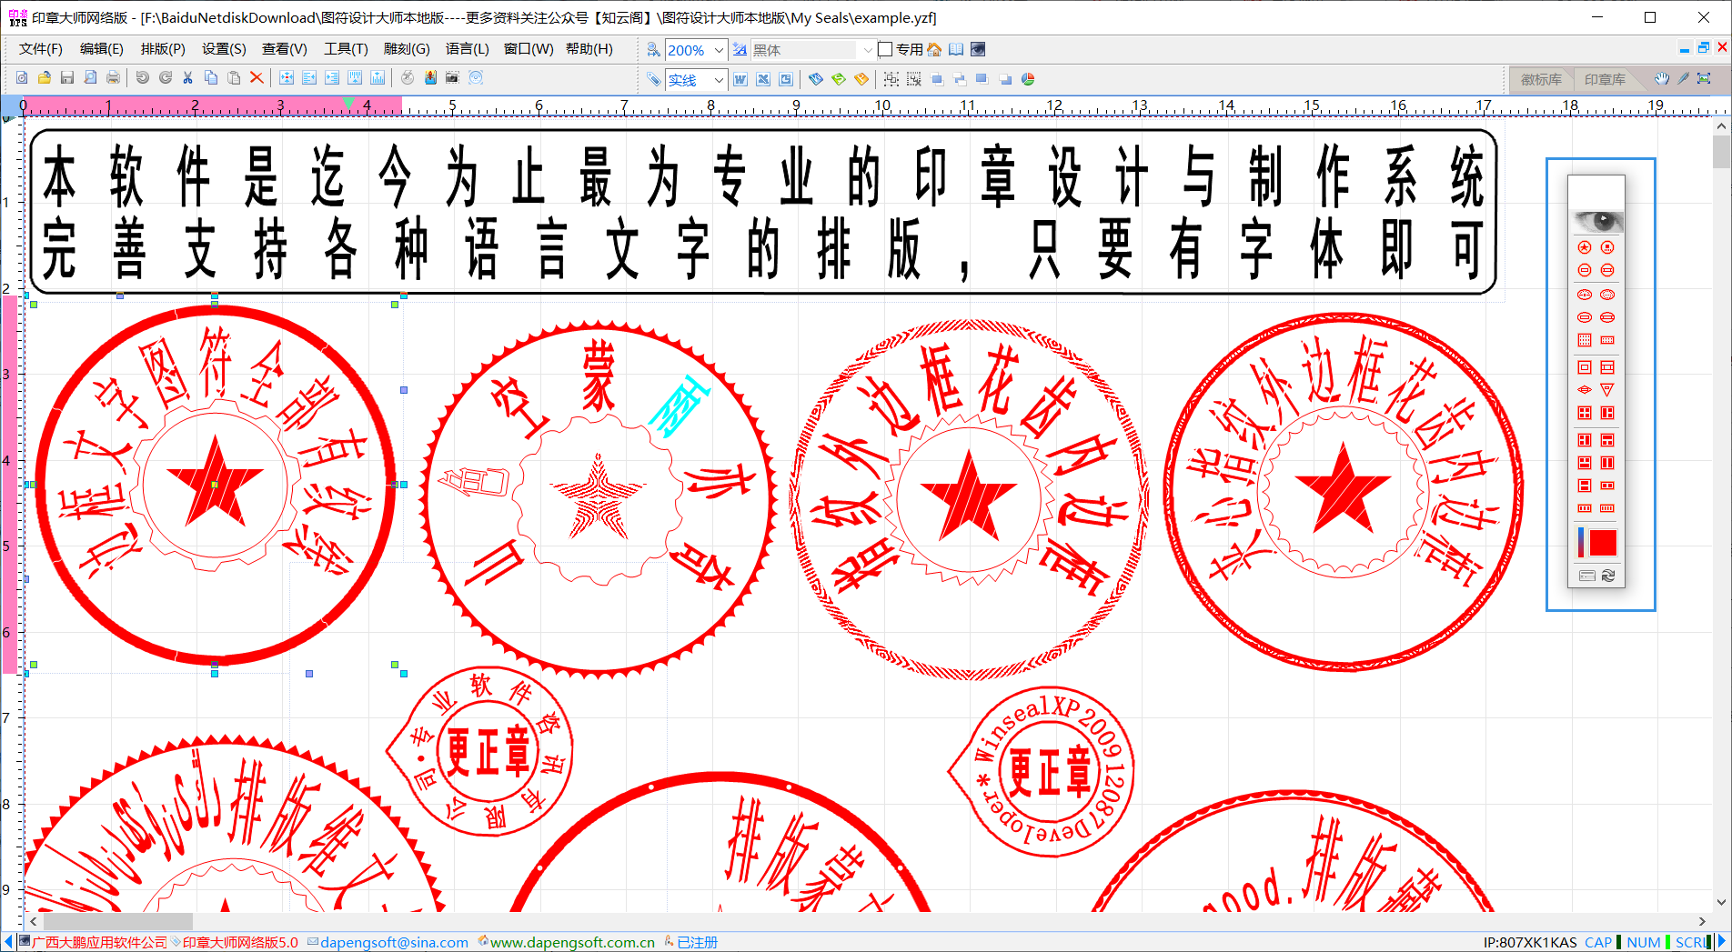The width and height of the screenshot is (1732, 952).
Task: Click the Save floppy disk icon
Action: [x=67, y=78]
